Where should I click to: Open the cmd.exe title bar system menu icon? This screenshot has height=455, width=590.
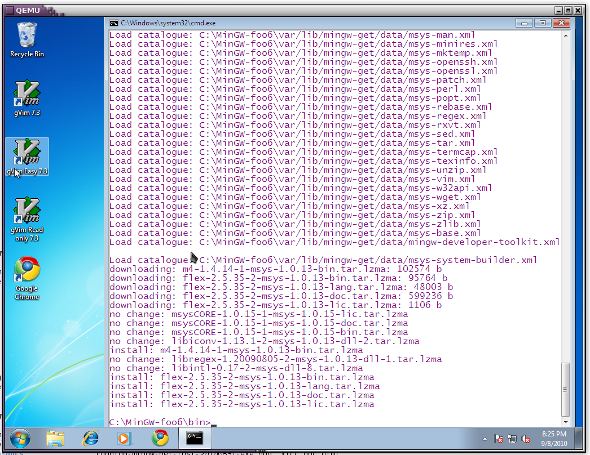114,23
